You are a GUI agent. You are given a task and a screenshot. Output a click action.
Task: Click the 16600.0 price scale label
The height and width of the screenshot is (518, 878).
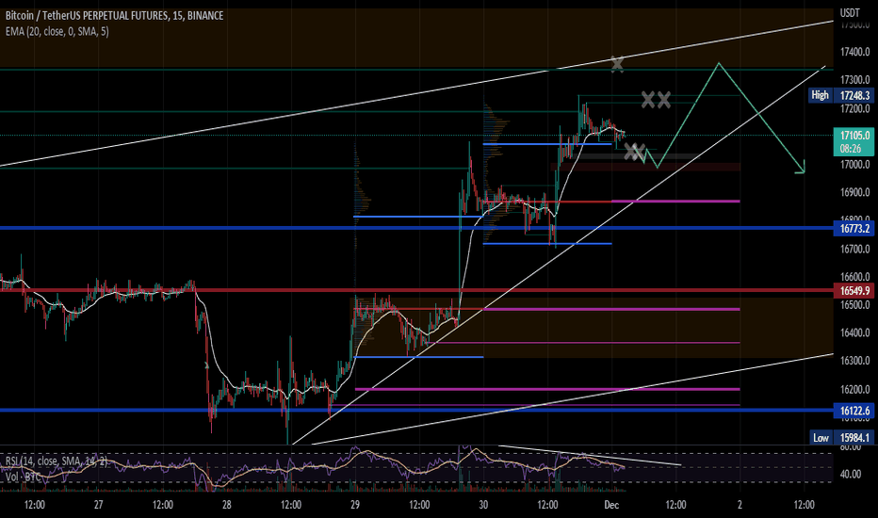pos(854,277)
